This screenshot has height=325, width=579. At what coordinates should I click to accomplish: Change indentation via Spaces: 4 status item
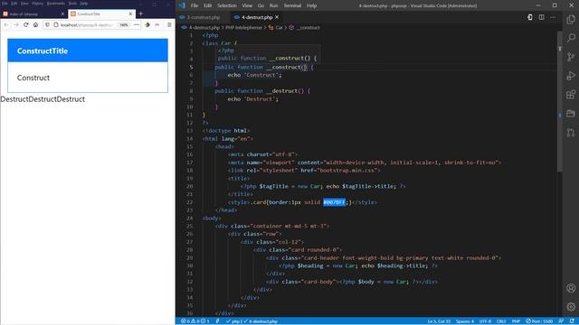click(x=464, y=321)
